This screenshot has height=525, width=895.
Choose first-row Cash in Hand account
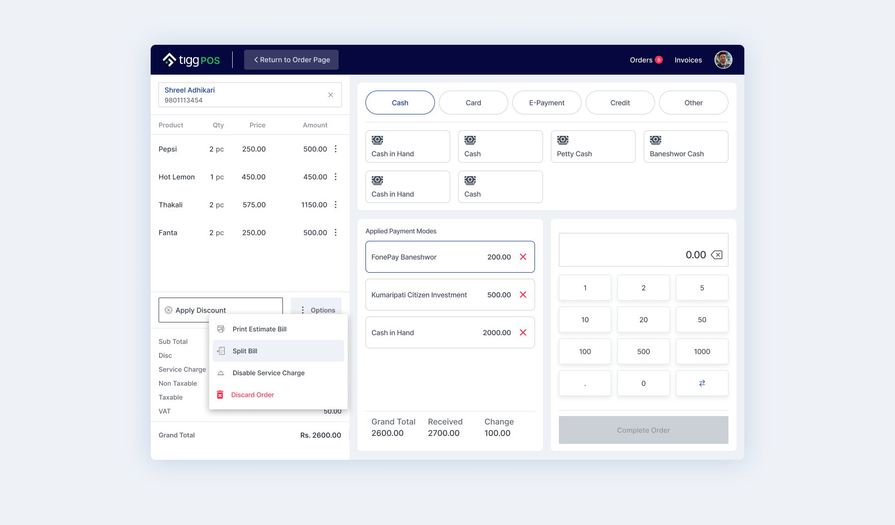pos(408,146)
